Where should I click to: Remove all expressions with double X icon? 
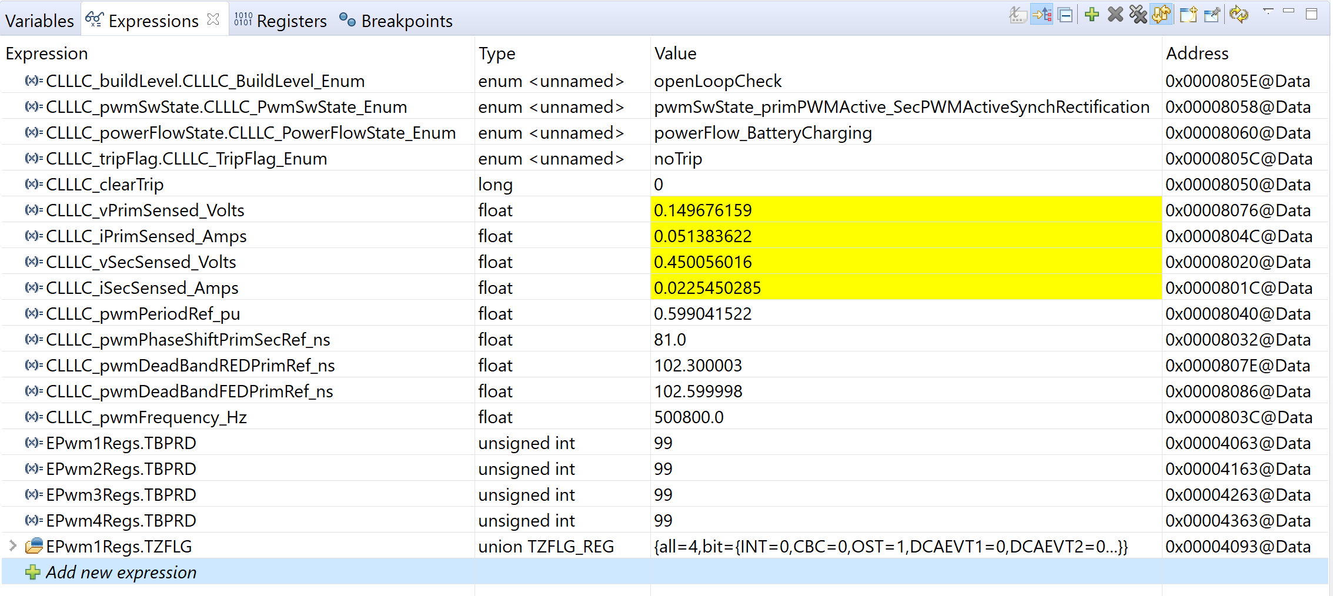pyautogui.click(x=1138, y=15)
